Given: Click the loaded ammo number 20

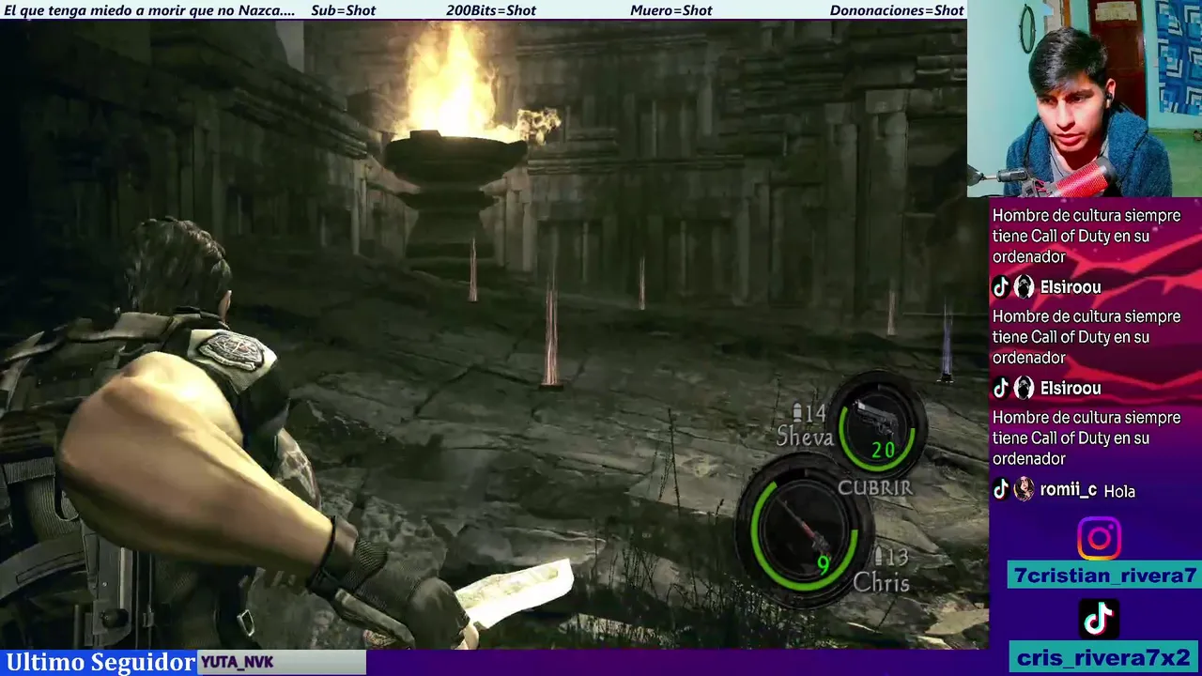Looking at the screenshot, I should 883,451.
